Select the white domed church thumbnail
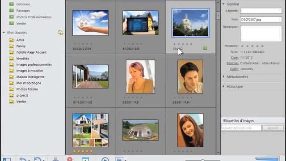This screenshot has width=286, height=161. point(190,23)
